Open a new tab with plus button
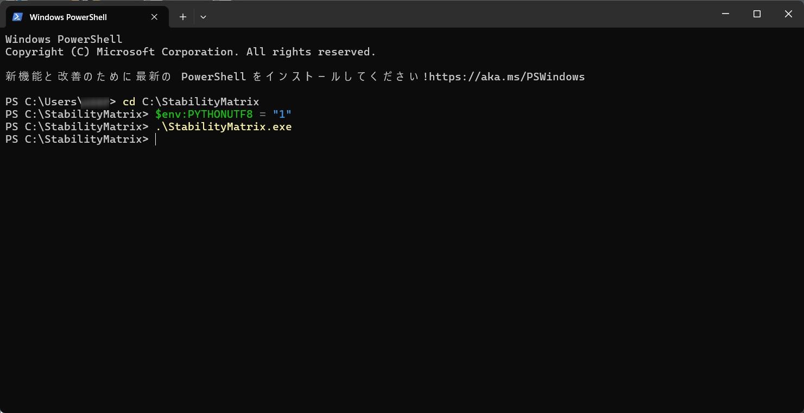 (183, 17)
